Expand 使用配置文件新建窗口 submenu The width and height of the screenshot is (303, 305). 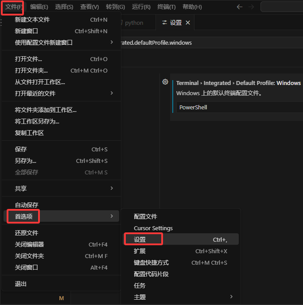61,42
